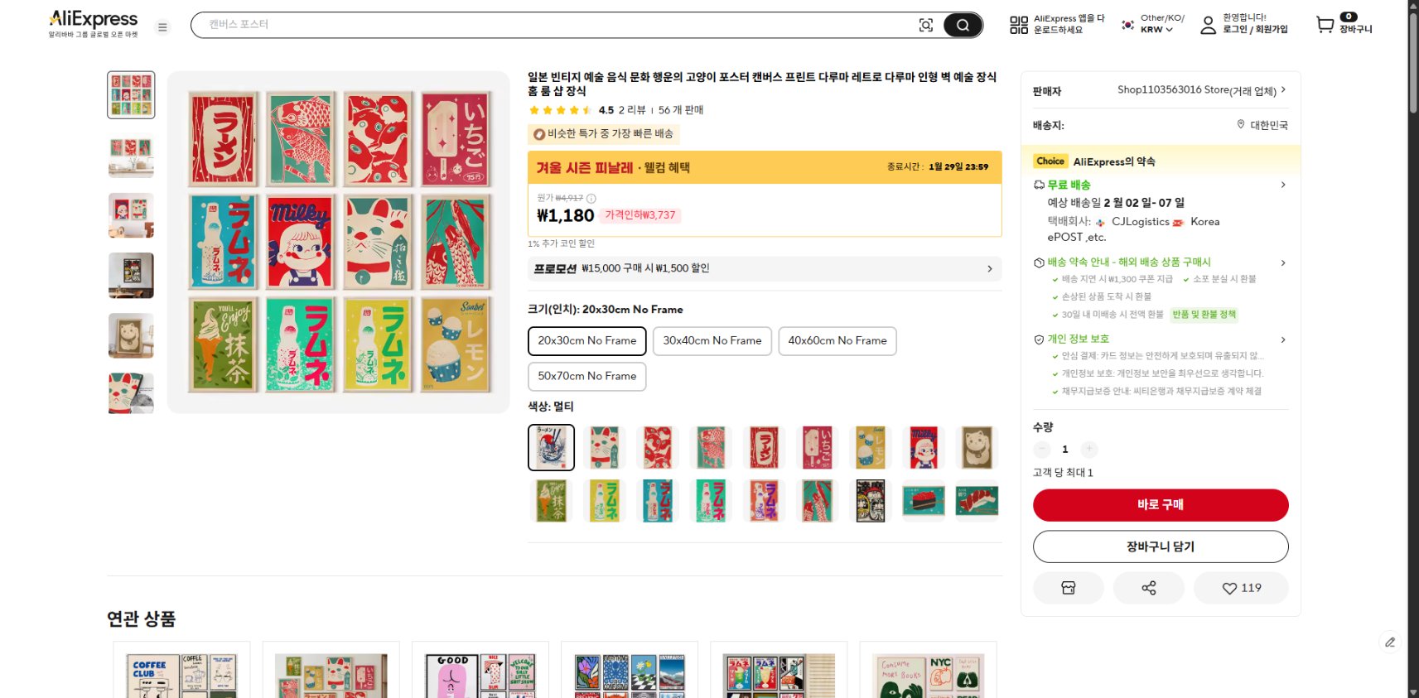The image size is (1419, 698).
Task: Expand the free shipping details chevron
Action: pos(1283,185)
